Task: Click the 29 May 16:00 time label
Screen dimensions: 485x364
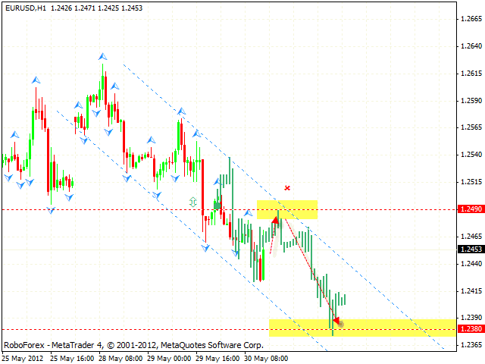Action: coord(217,359)
